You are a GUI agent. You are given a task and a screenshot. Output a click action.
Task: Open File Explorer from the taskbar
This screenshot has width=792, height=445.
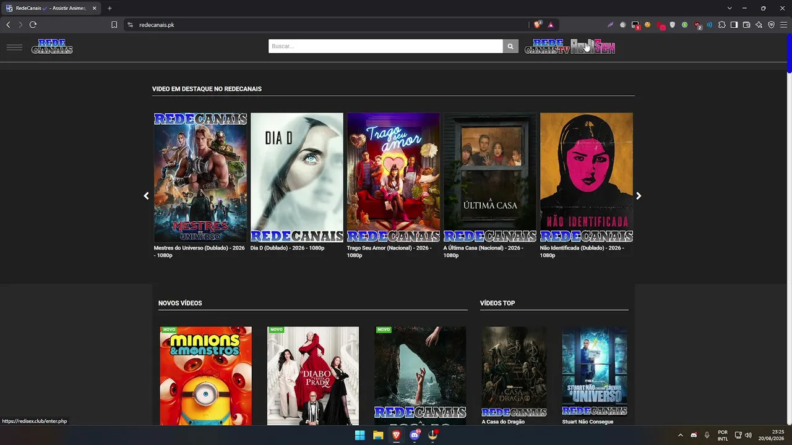[378, 435]
